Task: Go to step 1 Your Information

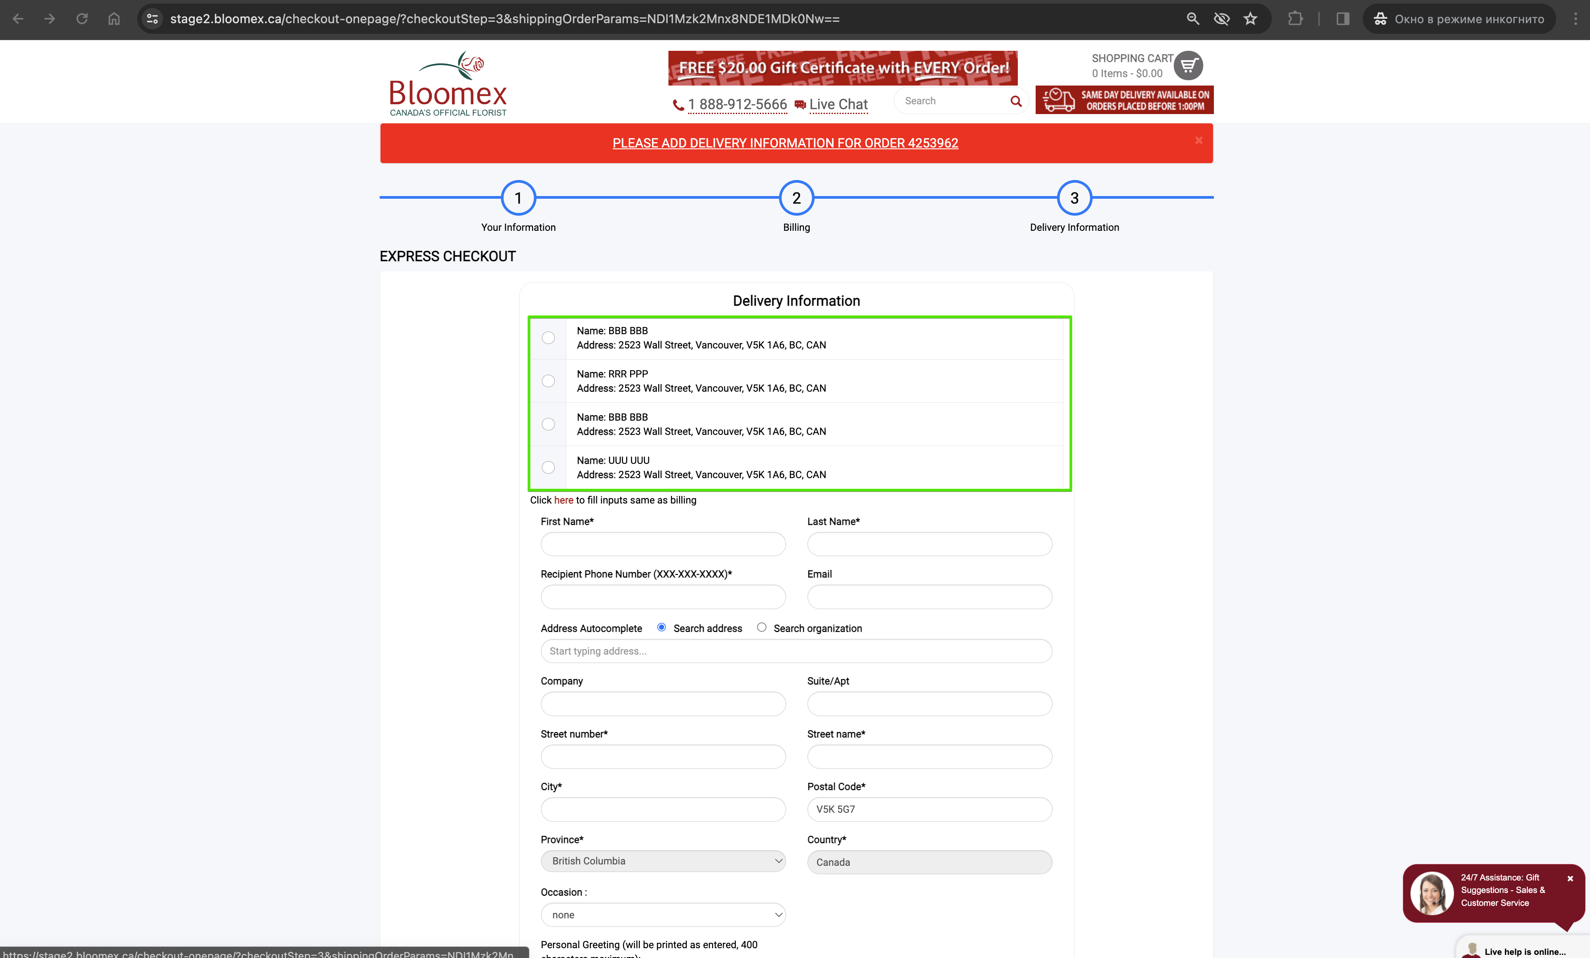Action: coord(518,198)
